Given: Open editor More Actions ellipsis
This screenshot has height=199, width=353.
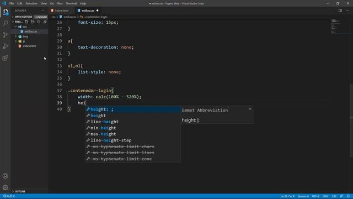Looking at the screenshot, I should [x=347, y=11].
